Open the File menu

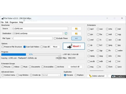click(2, 22)
